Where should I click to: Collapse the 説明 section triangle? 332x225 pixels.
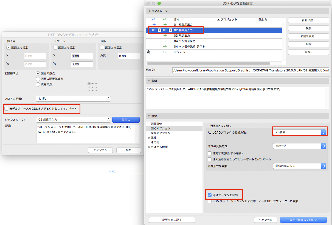click(149, 81)
